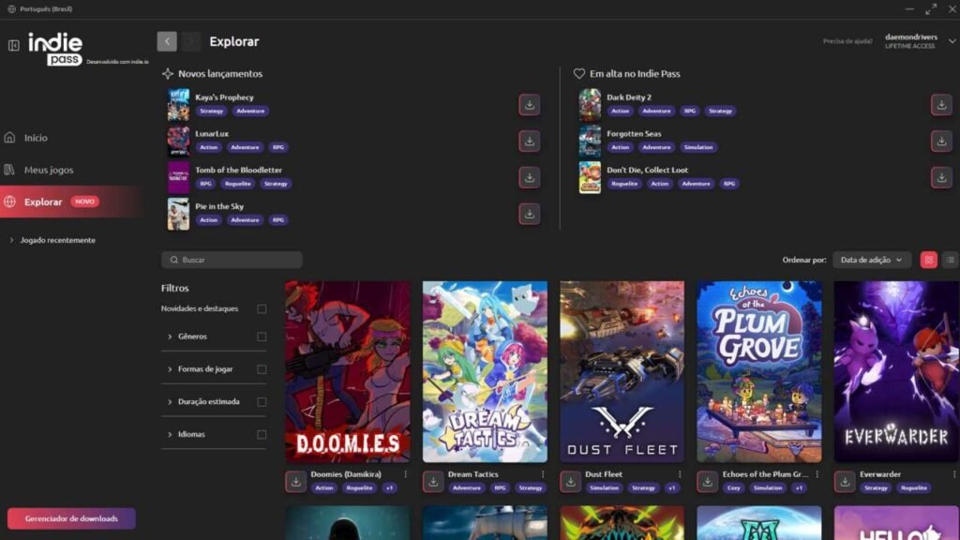This screenshot has height=540, width=960.
Task: Open the Everwarder cover art
Action: [x=897, y=371]
